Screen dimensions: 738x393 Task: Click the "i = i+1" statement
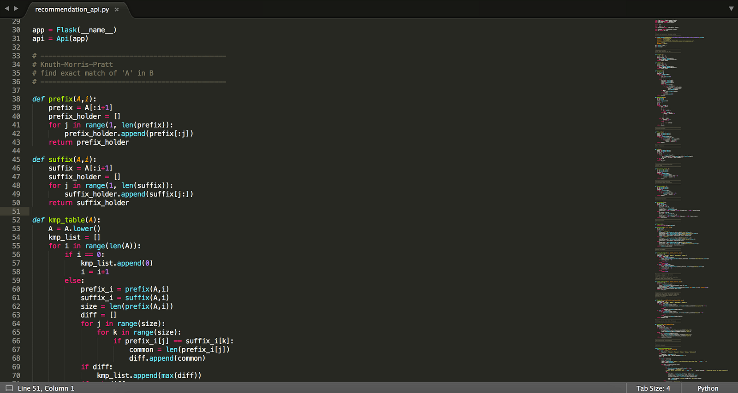click(95, 272)
